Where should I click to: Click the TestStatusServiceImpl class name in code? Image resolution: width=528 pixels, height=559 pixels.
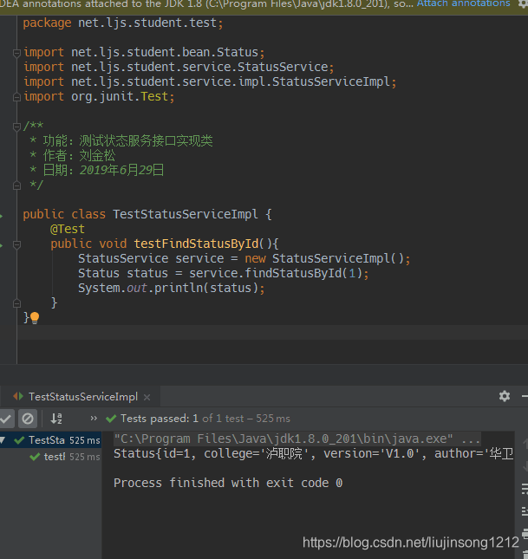pyautogui.click(x=186, y=215)
